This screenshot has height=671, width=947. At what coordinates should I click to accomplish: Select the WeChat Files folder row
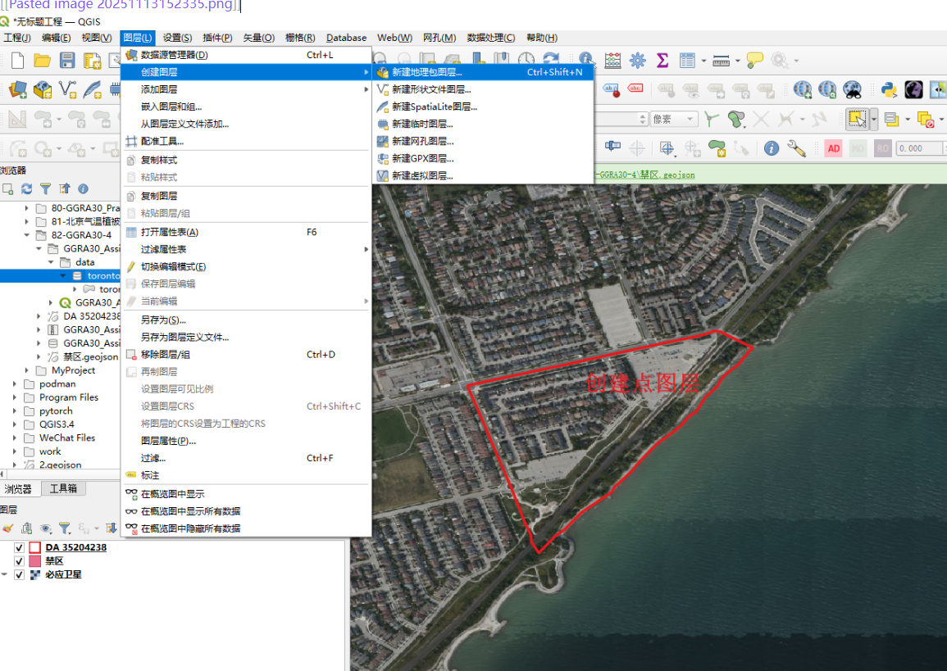click(66, 438)
